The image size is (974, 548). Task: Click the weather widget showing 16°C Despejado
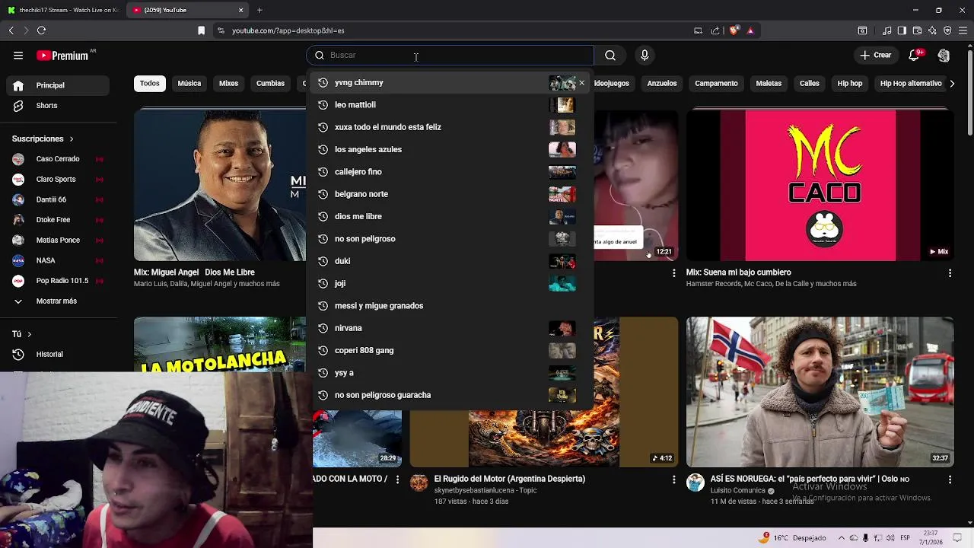tap(793, 537)
